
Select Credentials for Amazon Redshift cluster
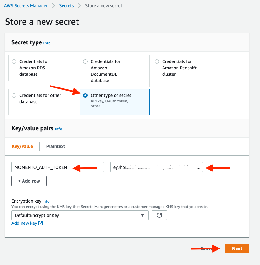click(157, 61)
